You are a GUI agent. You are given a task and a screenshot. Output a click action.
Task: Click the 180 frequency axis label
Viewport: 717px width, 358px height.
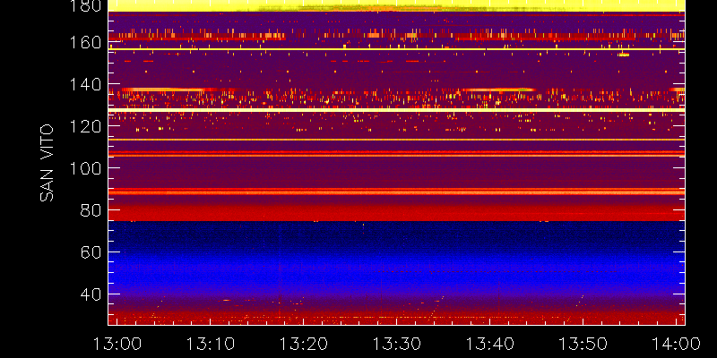(x=85, y=5)
